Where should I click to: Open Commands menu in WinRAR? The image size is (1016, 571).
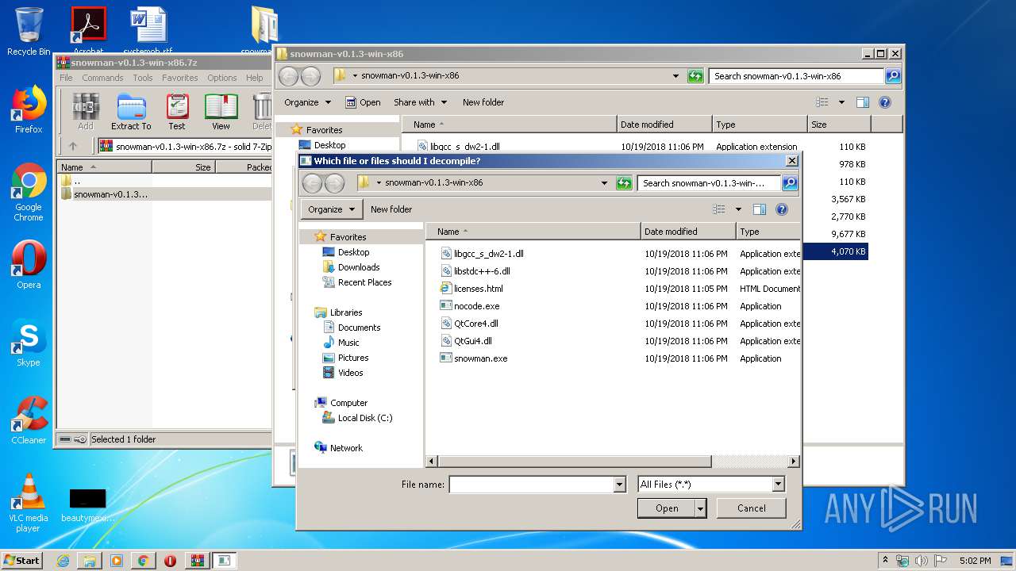[x=102, y=78]
